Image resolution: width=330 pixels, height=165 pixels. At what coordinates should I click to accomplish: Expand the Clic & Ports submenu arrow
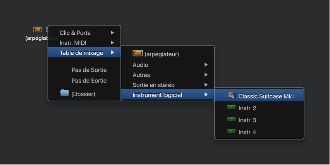click(113, 33)
